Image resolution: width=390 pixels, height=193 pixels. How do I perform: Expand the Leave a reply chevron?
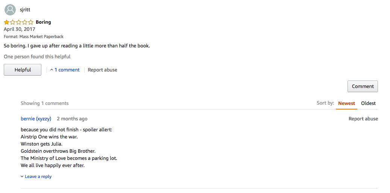[22, 176]
